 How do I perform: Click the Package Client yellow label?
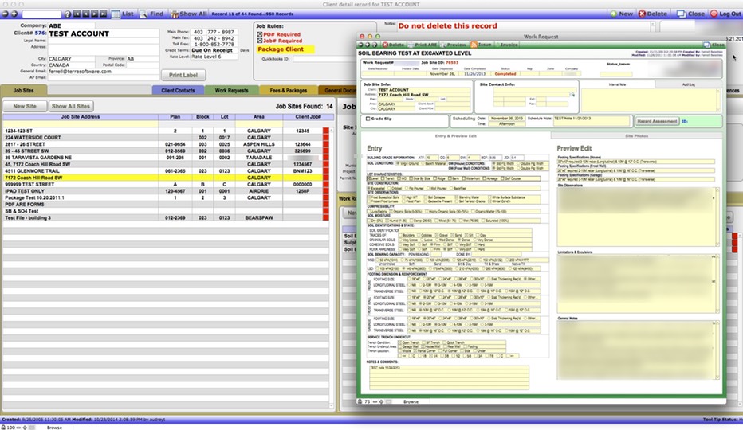(285, 49)
